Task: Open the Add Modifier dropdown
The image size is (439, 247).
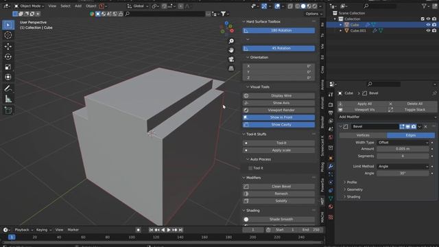Action: pyautogui.click(x=387, y=117)
